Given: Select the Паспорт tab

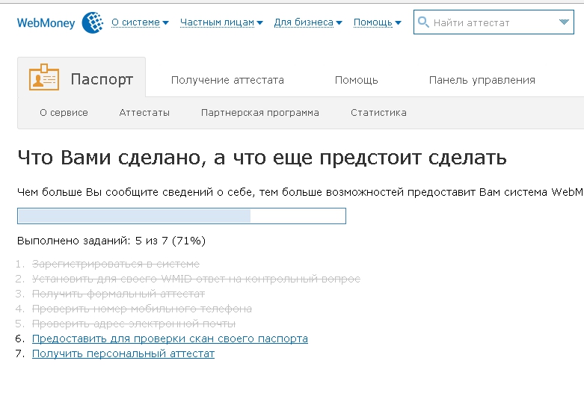Looking at the screenshot, I should (82, 78).
